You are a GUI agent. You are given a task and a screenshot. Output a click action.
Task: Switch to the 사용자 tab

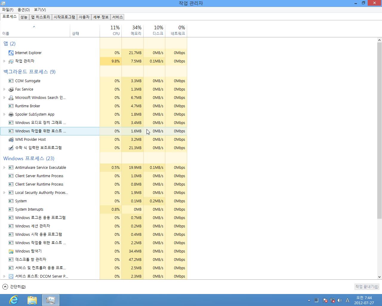tap(84, 17)
